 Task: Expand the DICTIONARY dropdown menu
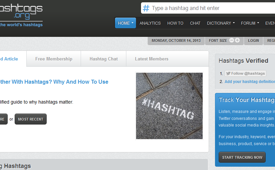221,23
